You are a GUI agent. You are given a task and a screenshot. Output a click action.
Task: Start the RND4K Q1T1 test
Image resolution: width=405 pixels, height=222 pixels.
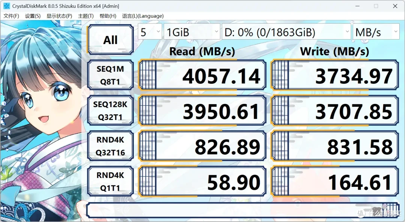111,181
